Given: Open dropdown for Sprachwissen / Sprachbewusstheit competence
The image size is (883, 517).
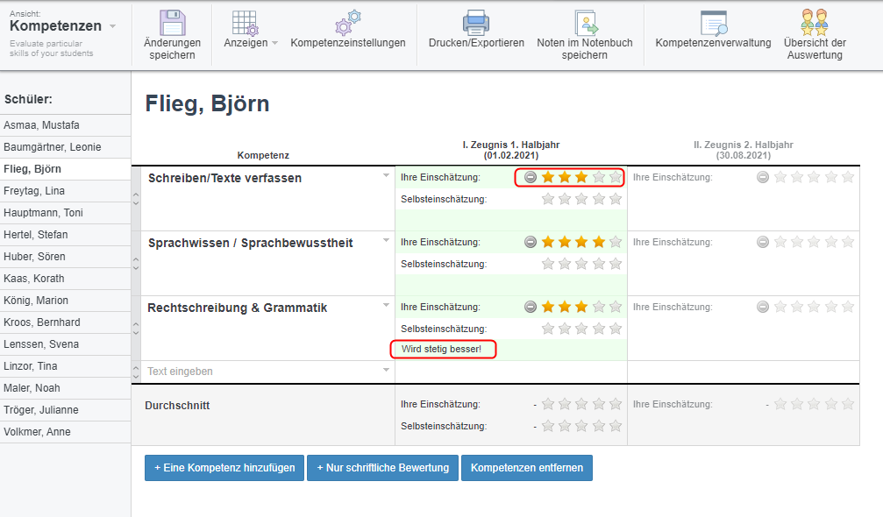Looking at the screenshot, I should [x=386, y=240].
